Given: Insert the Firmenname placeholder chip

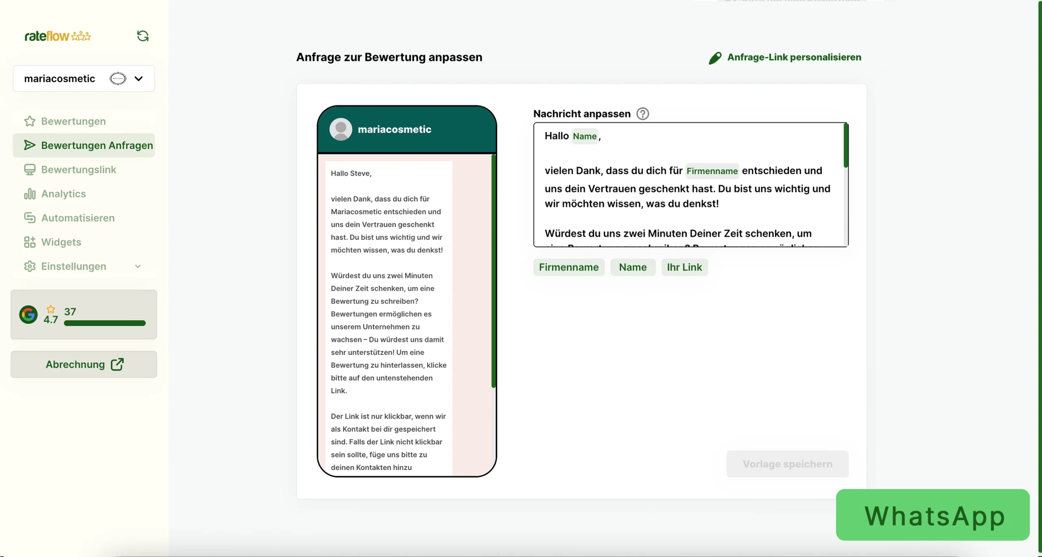Looking at the screenshot, I should click(x=569, y=268).
